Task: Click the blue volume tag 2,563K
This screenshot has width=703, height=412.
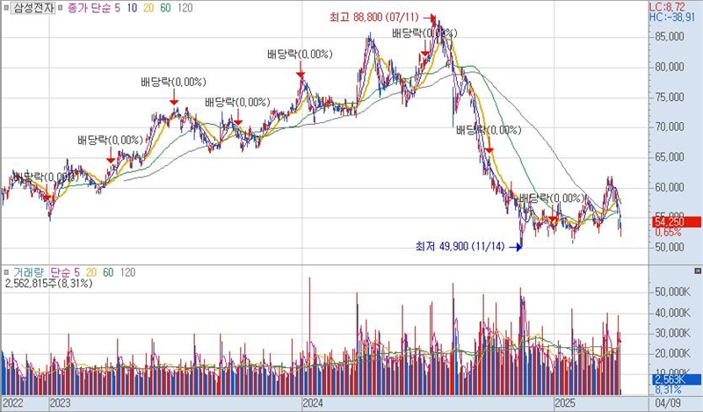Action: coord(675,379)
